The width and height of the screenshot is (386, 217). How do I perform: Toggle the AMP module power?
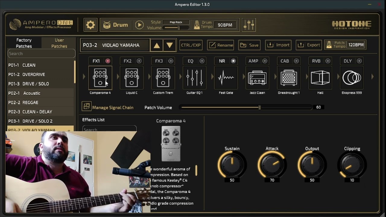point(265,61)
